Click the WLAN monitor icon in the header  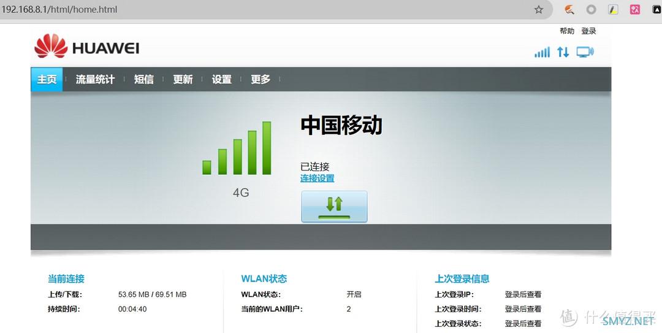[585, 52]
